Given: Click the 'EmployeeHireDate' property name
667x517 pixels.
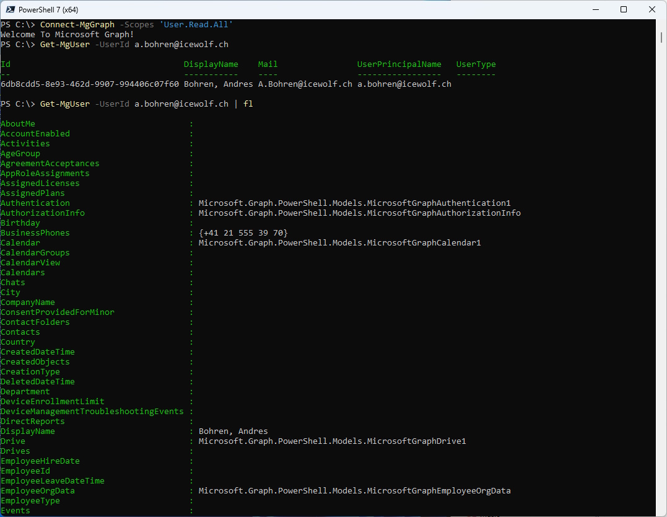Looking at the screenshot, I should [x=40, y=461].
